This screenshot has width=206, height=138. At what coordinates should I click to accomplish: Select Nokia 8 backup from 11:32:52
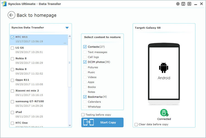coord(12,69)
